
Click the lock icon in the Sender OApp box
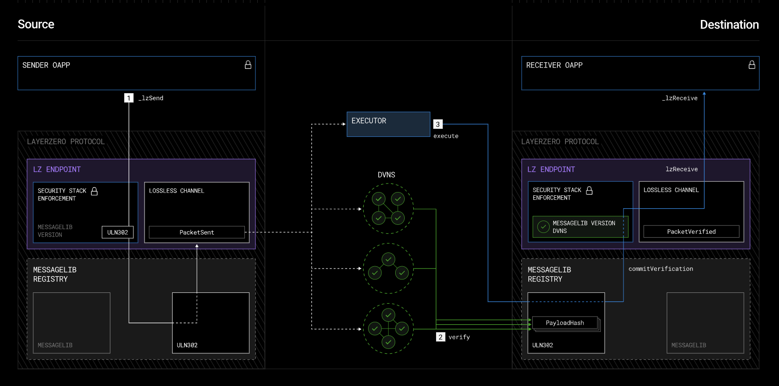pyautogui.click(x=248, y=65)
